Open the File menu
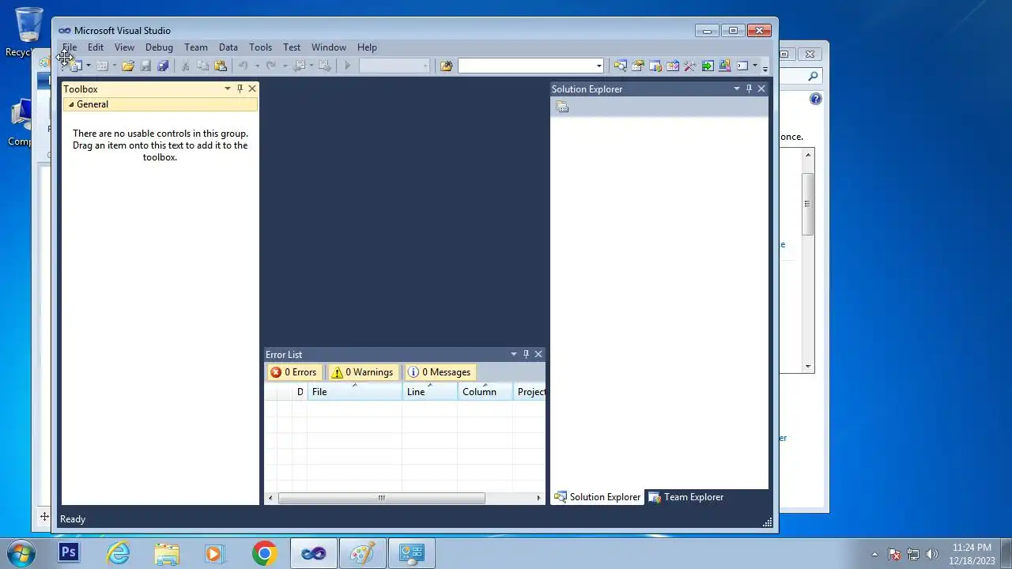This screenshot has height=569, width=1012. point(70,47)
